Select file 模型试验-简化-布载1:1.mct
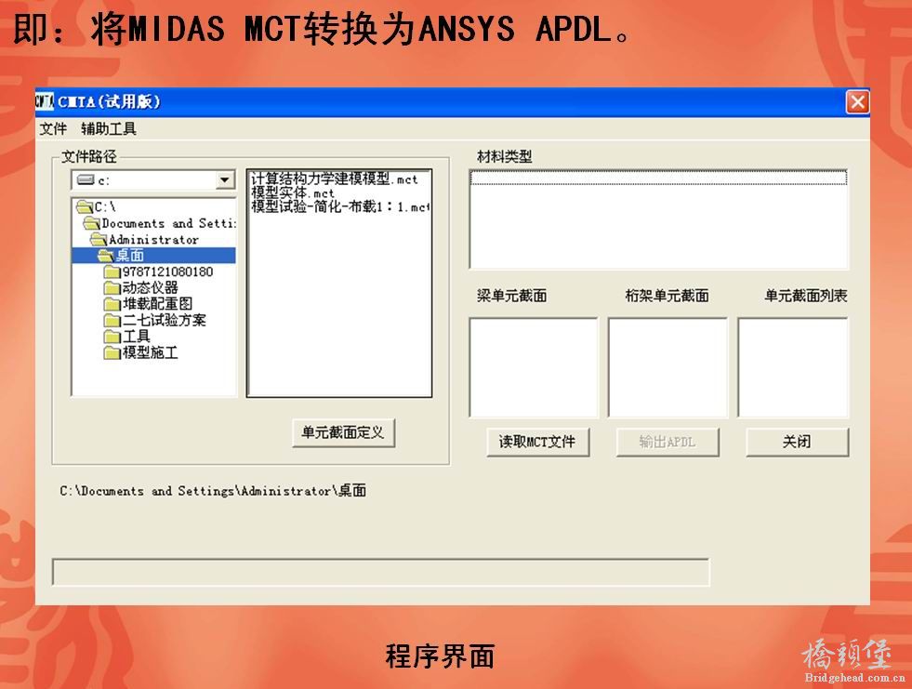 (340, 206)
